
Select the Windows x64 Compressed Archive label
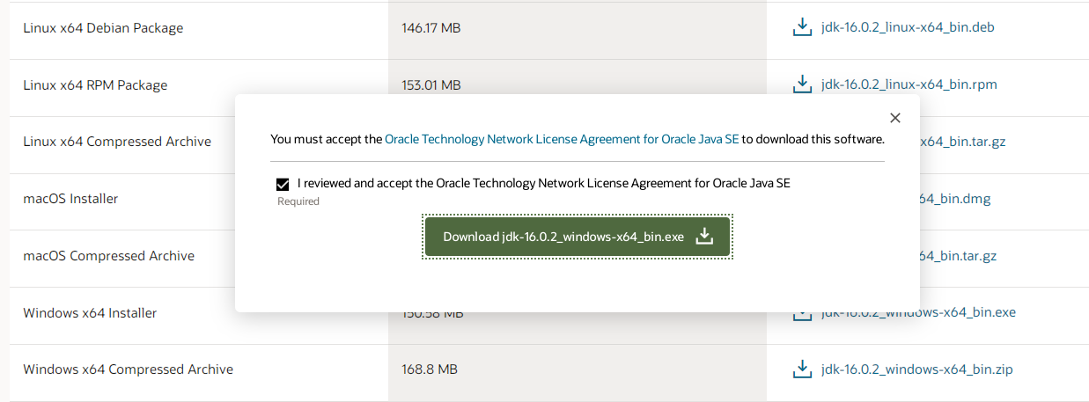click(129, 369)
